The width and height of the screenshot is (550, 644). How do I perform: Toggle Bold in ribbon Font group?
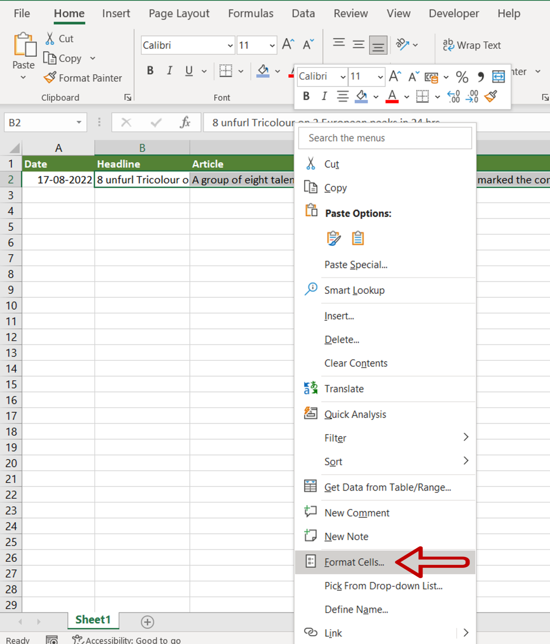coord(150,71)
